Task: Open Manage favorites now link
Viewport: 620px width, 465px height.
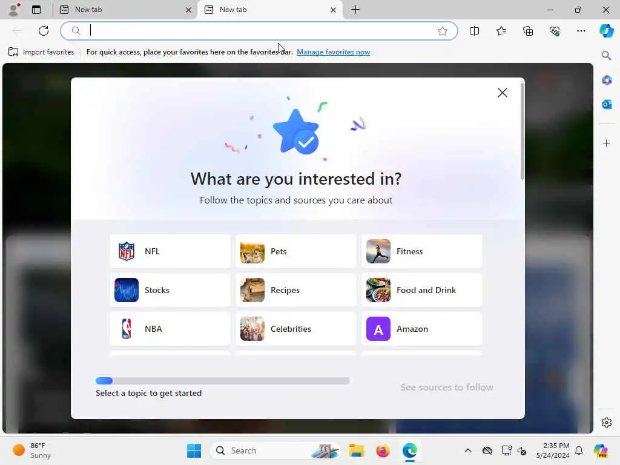Action: (x=333, y=52)
